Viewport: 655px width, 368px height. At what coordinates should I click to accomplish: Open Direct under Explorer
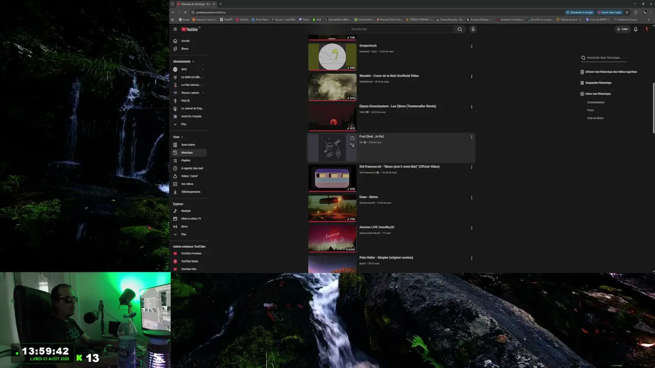189,226
